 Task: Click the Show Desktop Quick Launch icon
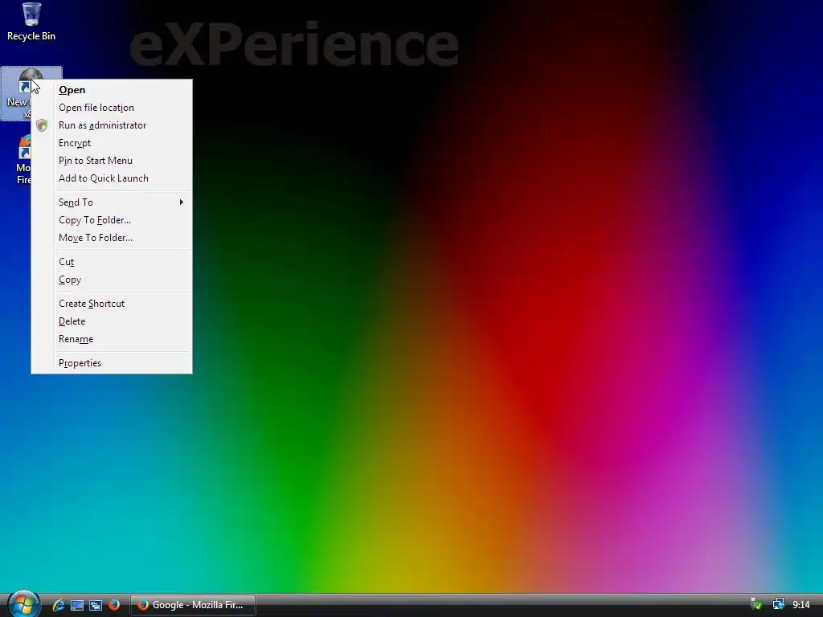[77, 605]
